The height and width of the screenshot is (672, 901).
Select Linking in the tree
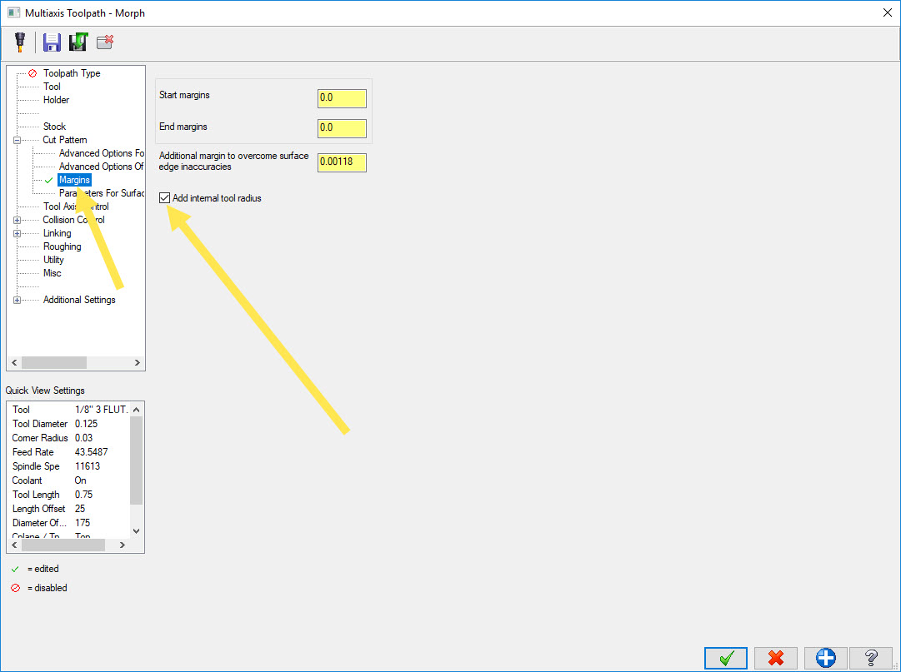click(58, 233)
